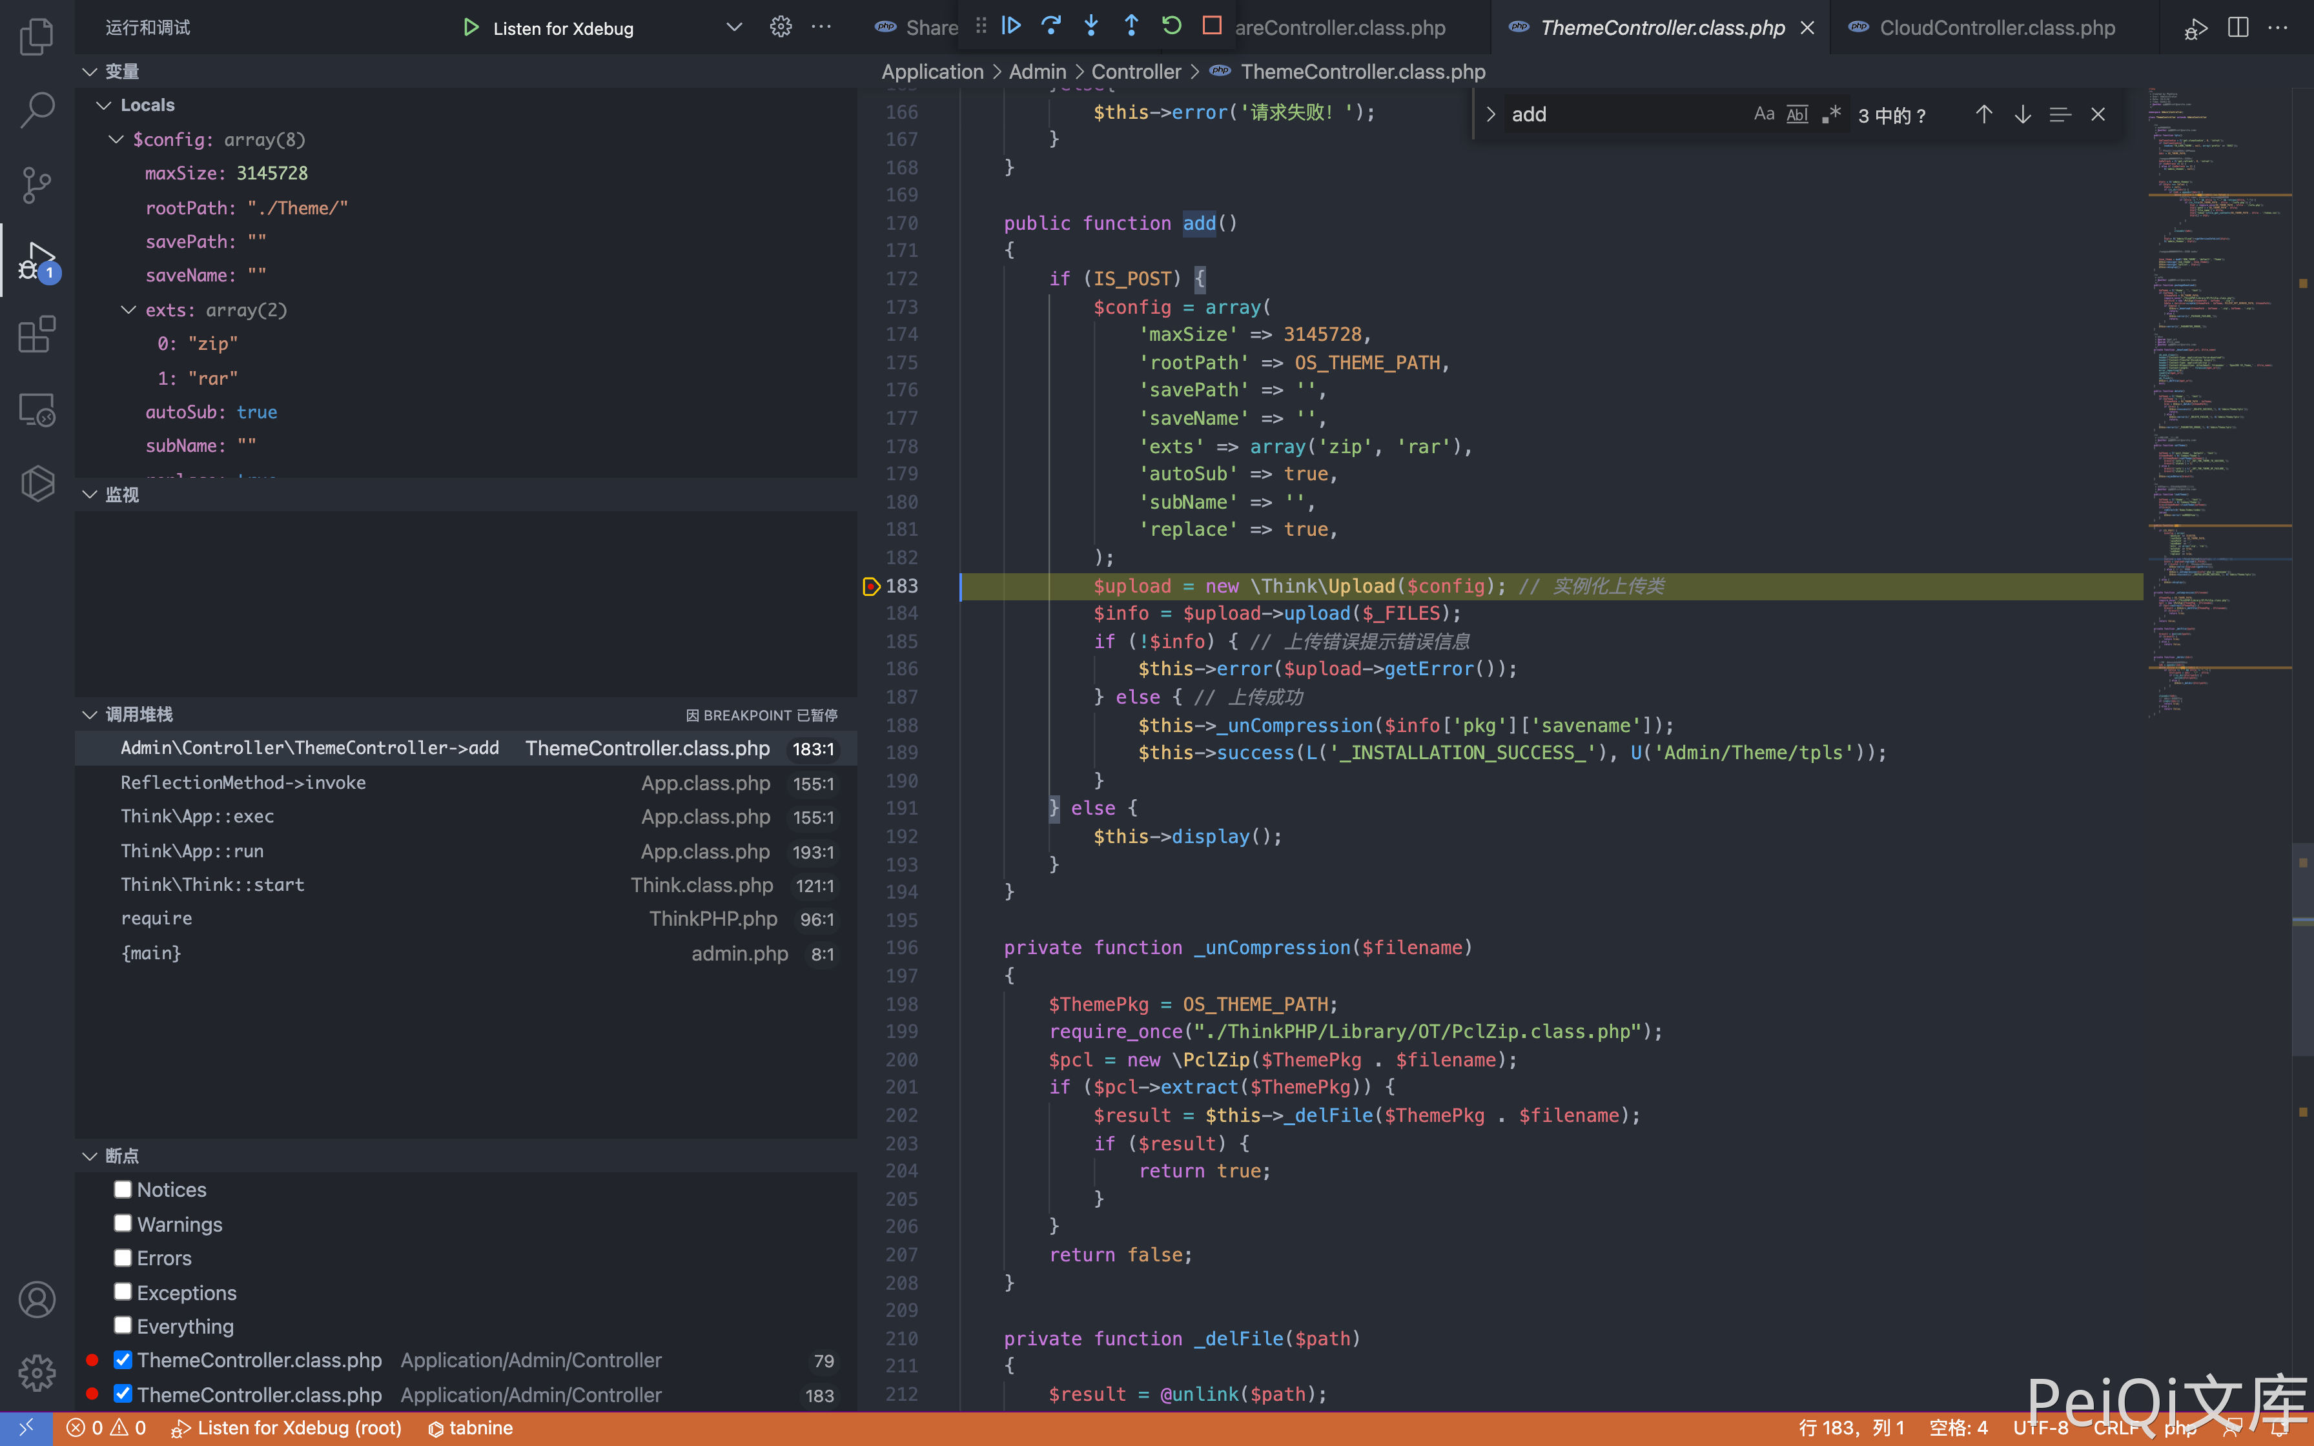Close the ThemeController.class.php tab

(1807, 28)
